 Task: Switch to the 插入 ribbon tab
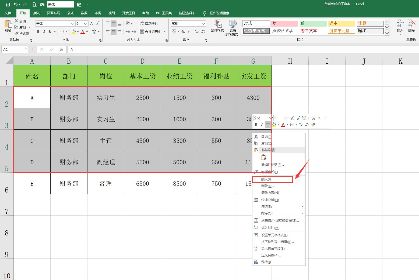click(x=36, y=13)
